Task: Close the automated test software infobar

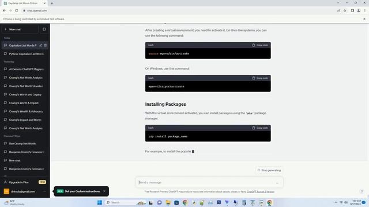Action: click(x=364, y=19)
